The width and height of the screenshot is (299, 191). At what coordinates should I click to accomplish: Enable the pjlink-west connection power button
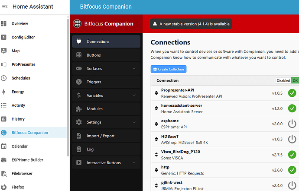click(292, 185)
